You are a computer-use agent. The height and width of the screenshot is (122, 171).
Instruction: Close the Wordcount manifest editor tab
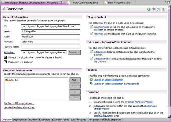click(x=61, y=2)
